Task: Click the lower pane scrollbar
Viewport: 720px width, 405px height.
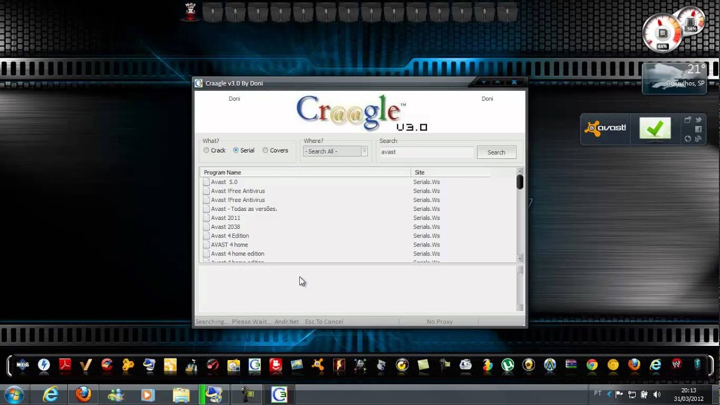Action: pyautogui.click(x=520, y=289)
